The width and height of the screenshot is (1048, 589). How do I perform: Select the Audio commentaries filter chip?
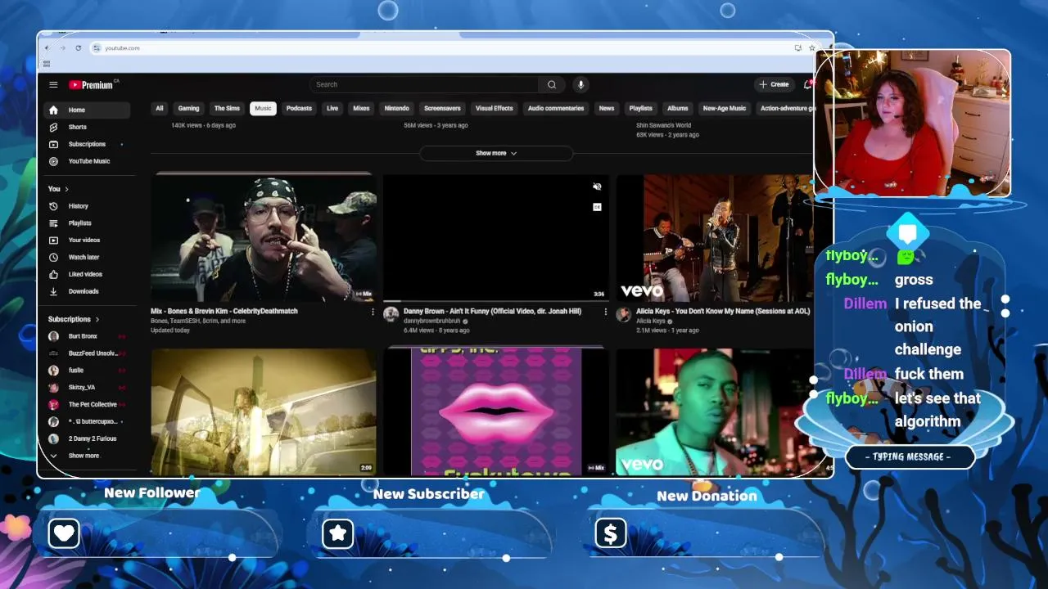point(556,108)
